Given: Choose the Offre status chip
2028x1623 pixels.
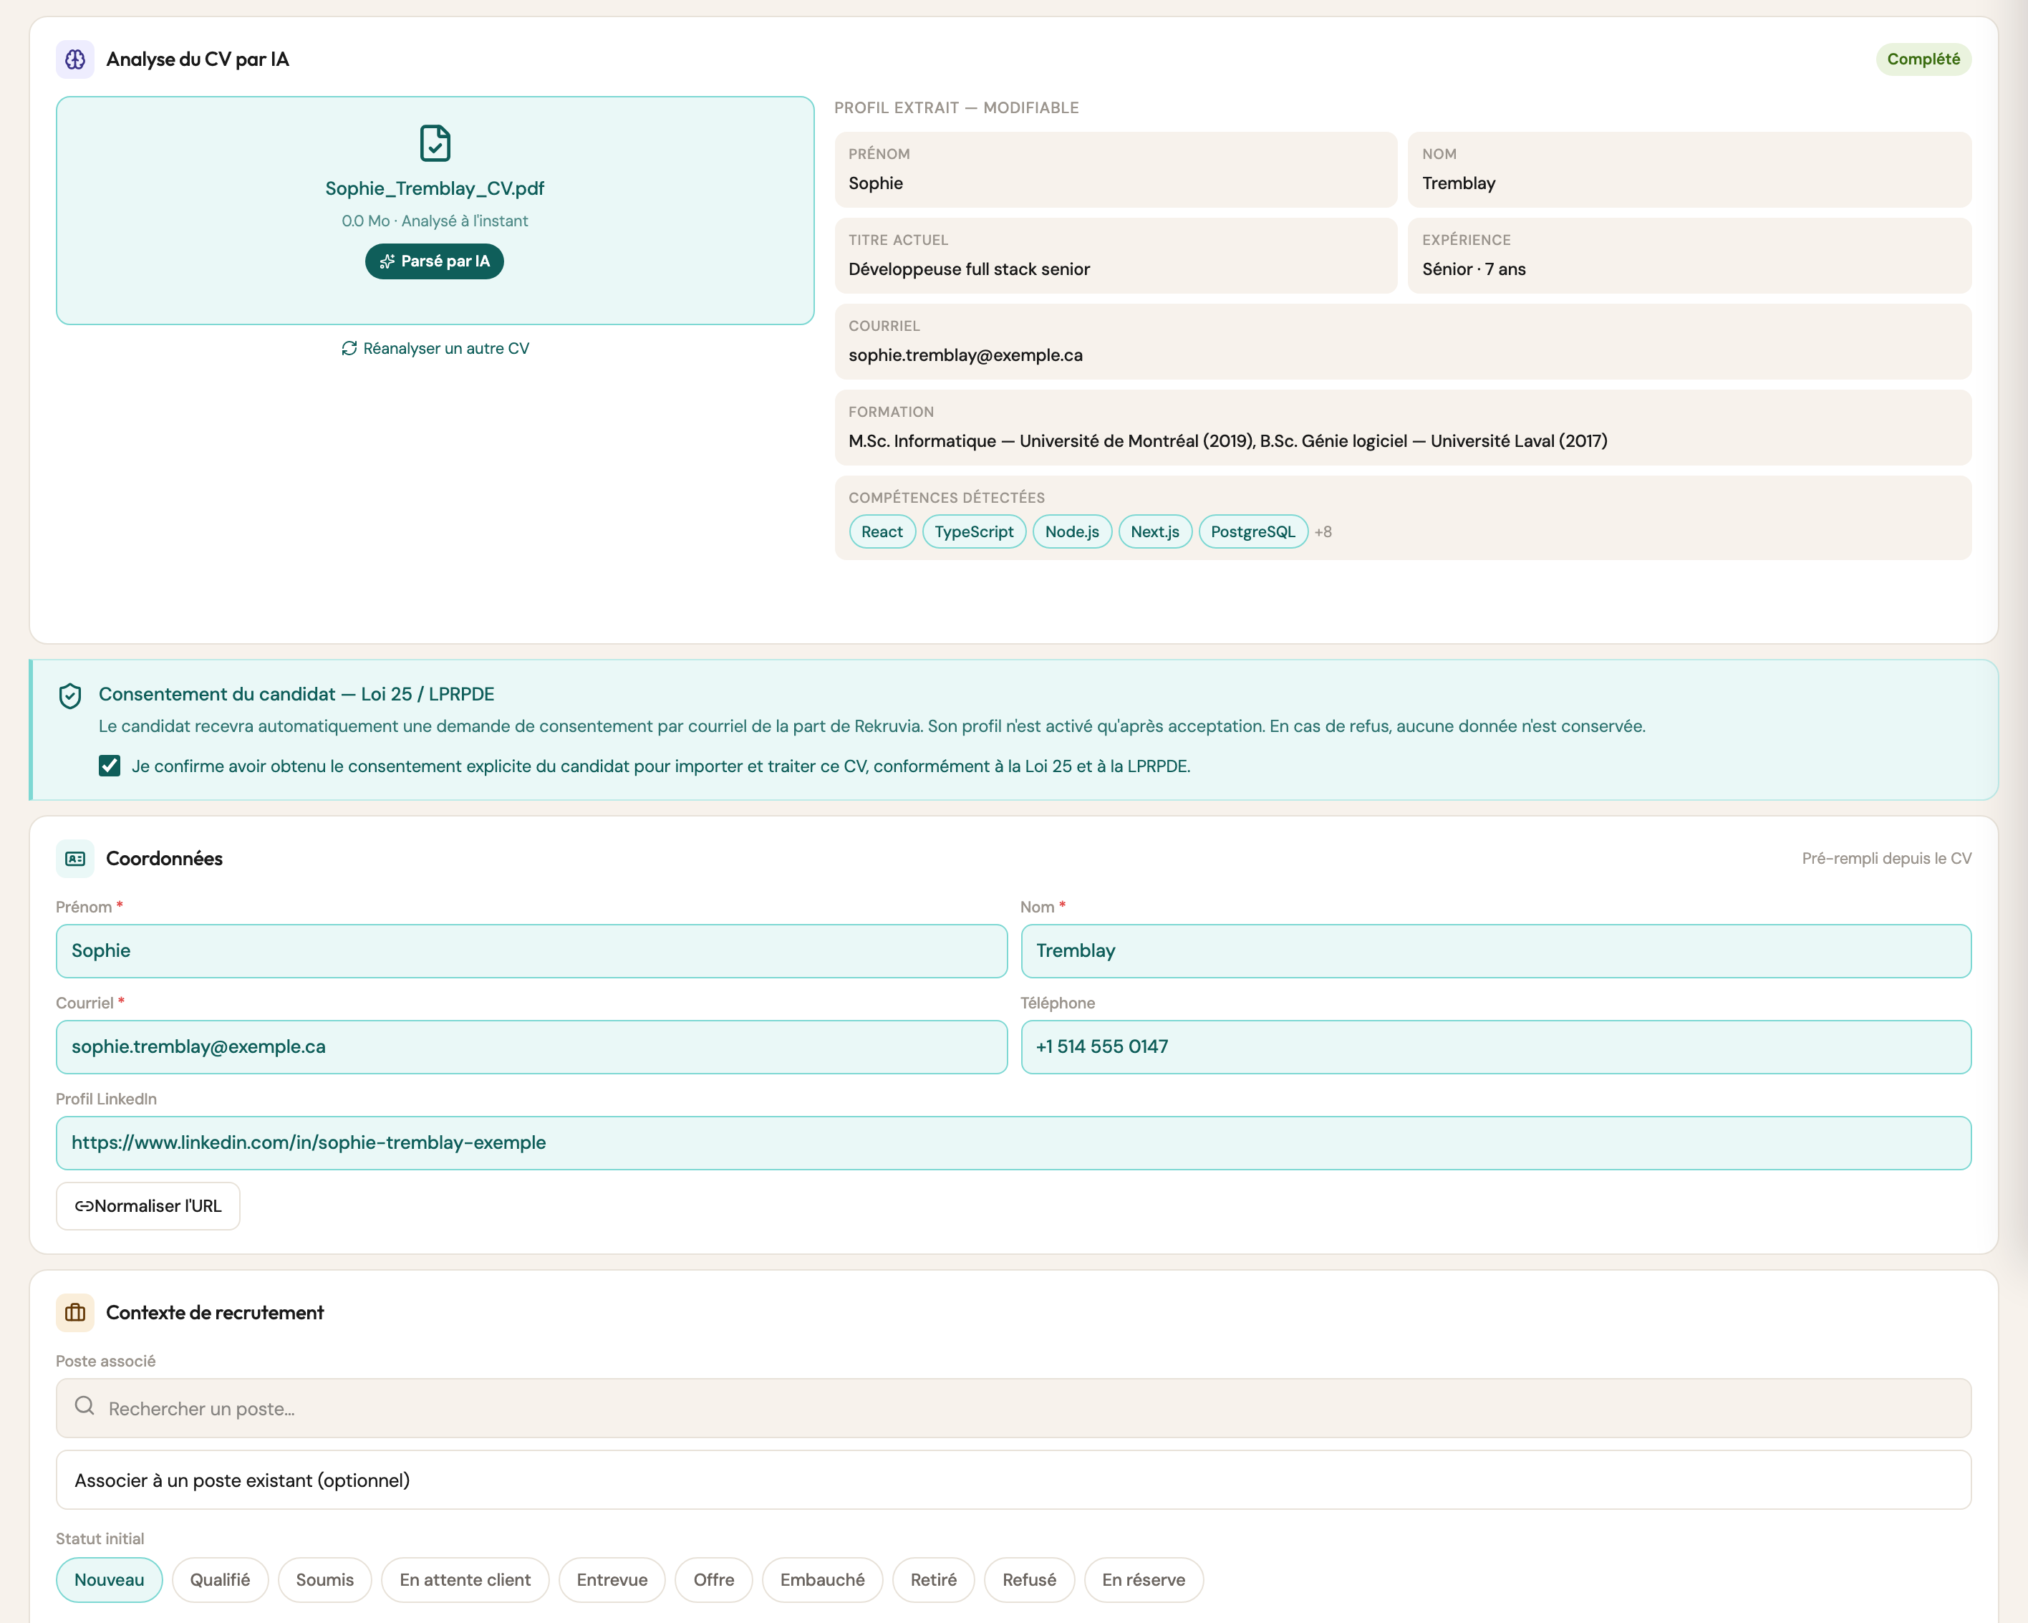Looking at the screenshot, I should tap(714, 1580).
